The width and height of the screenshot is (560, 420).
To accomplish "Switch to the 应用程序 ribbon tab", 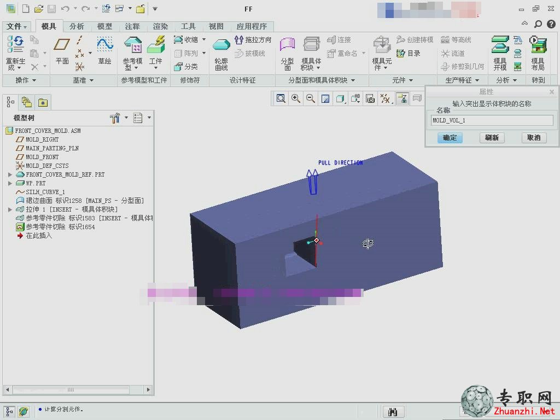I will pyautogui.click(x=252, y=26).
